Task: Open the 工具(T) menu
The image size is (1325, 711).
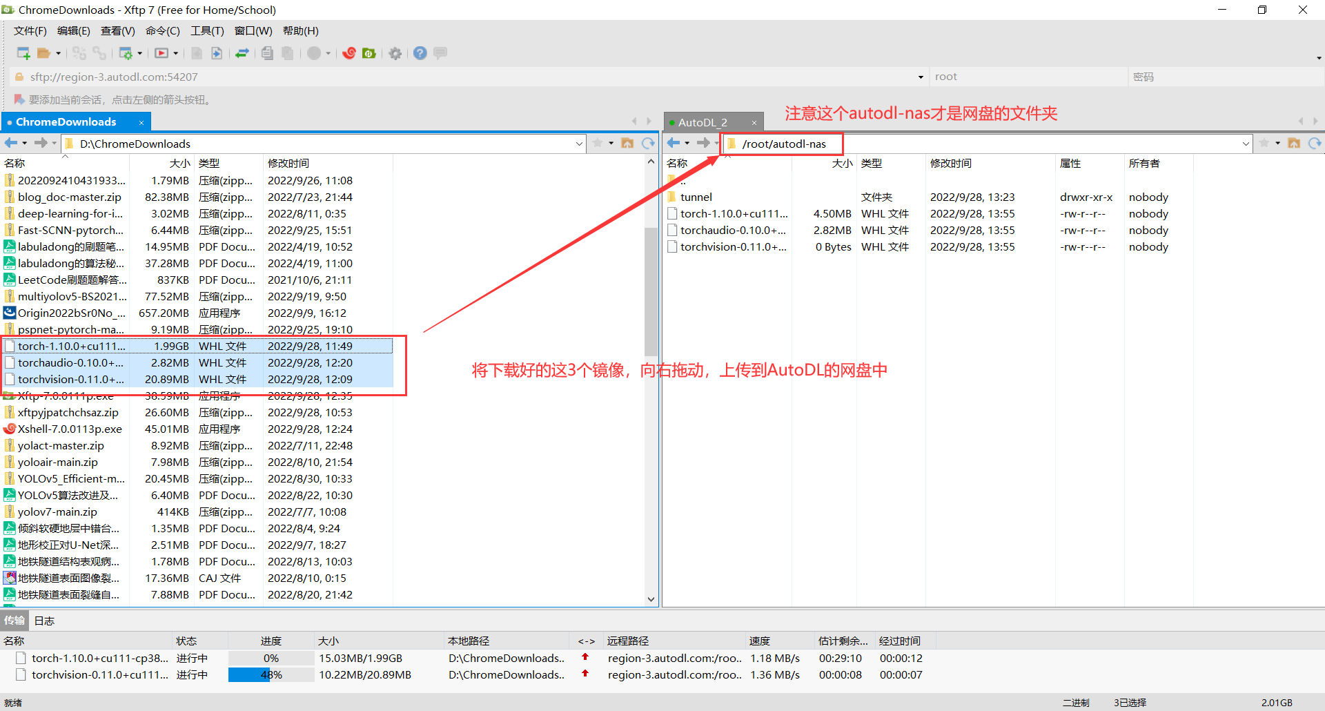Action: pos(207,31)
